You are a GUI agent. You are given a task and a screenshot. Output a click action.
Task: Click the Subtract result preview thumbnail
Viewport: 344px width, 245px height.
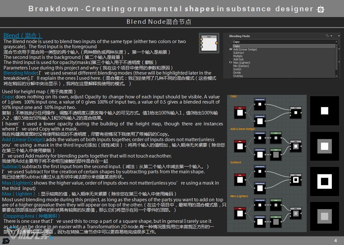click(x=324, y=181)
